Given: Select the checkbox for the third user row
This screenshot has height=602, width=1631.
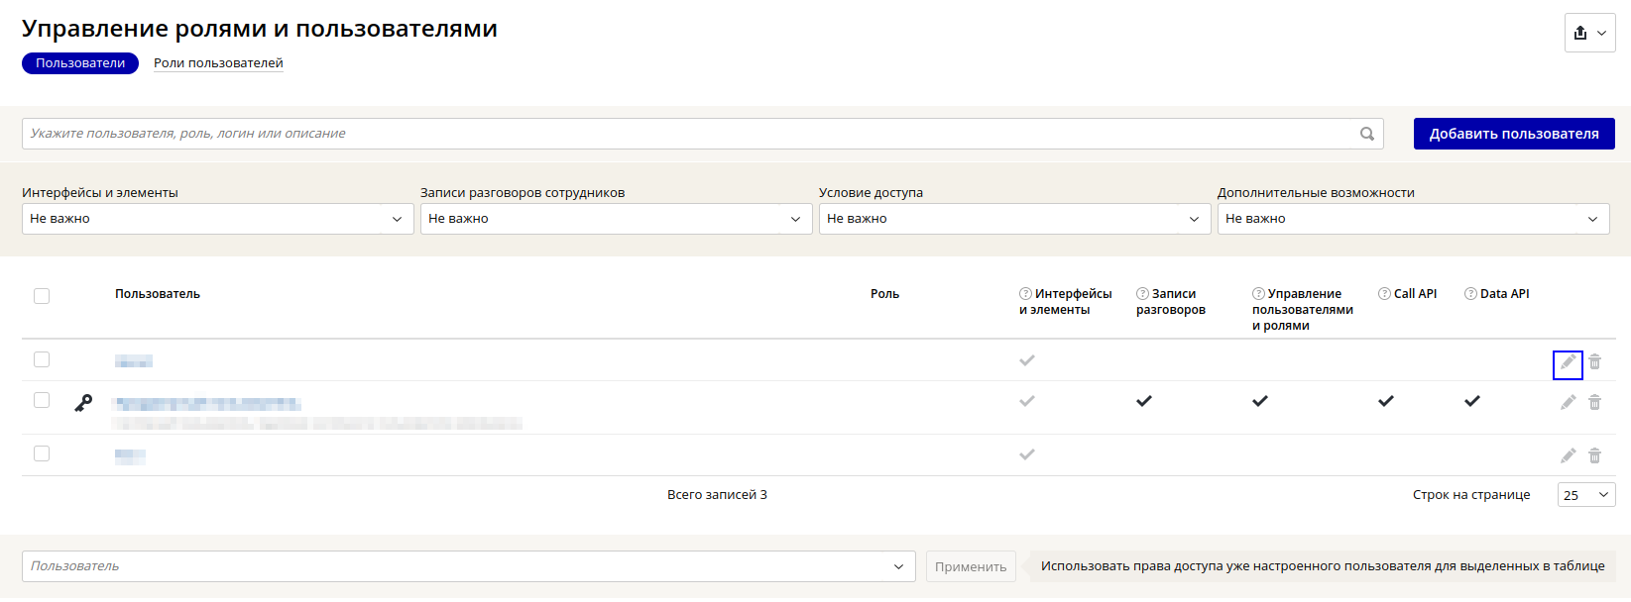Looking at the screenshot, I should click(x=42, y=453).
